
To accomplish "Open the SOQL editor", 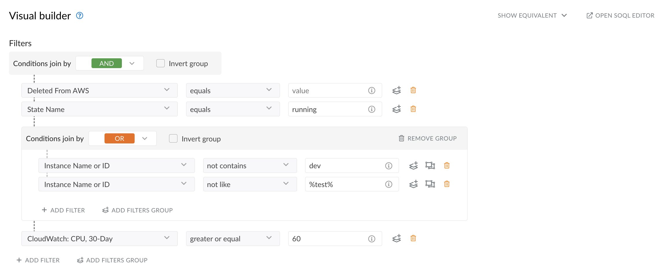I will [x=620, y=15].
